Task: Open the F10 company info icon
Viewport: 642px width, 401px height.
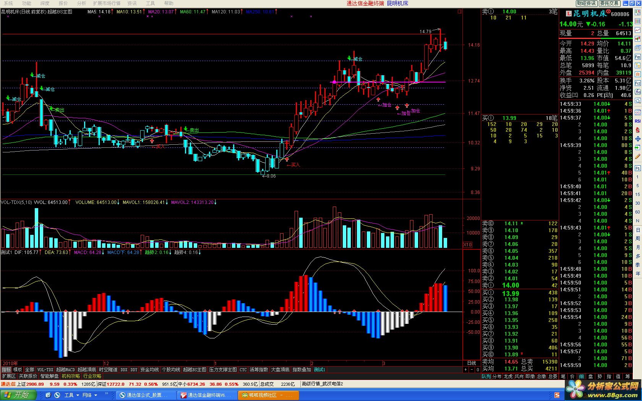Action: (x=637, y=57)
